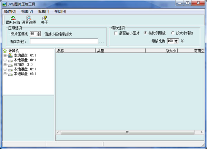Select the 按比例缩放 radio button
Screen dimensions: 207x149
(145, 33)
